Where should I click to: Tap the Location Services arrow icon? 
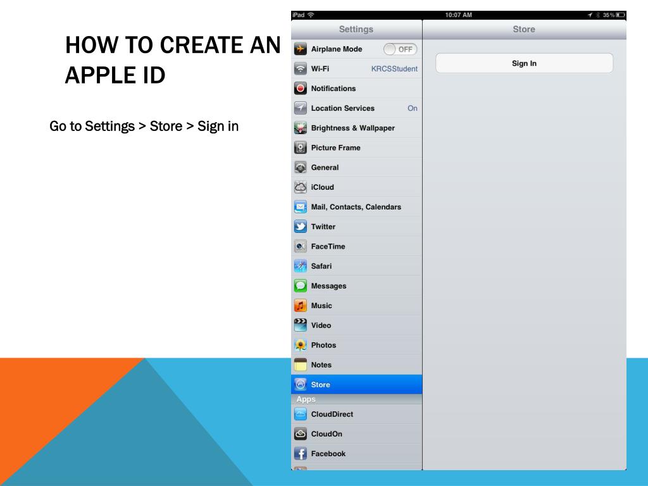click(x=301, y=108)
